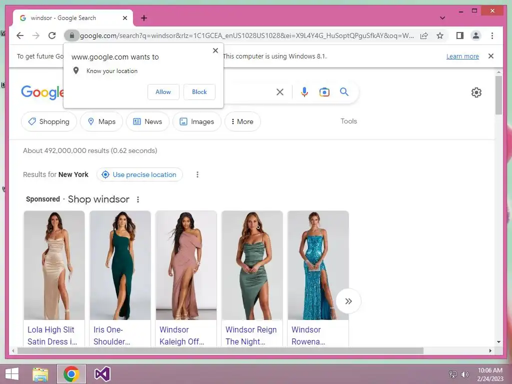This screenshot has width=512, height=384.
Task: Dismiss the location permission popup
Action: pyautogui.click(x=215, y=50)
